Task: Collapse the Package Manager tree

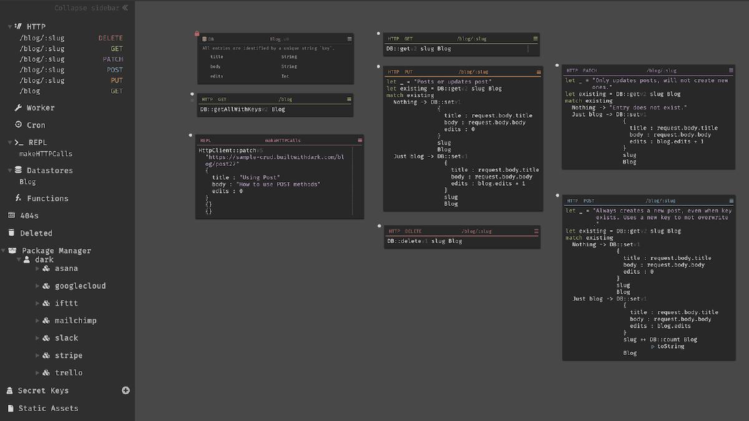Action: (x=4, y=251)
